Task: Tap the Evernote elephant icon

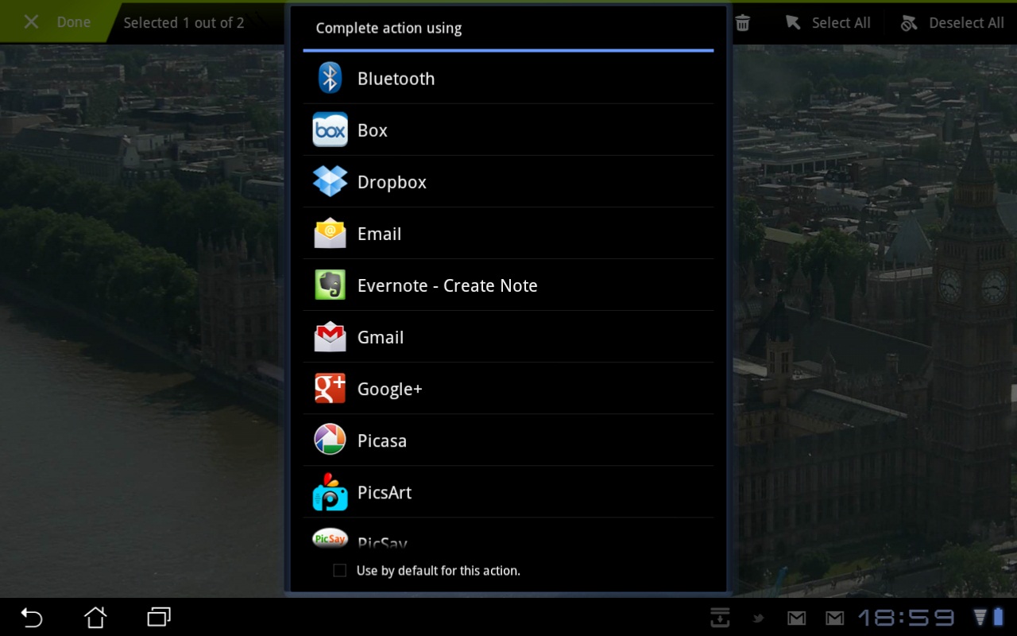Action: click(x=330, y=285)
